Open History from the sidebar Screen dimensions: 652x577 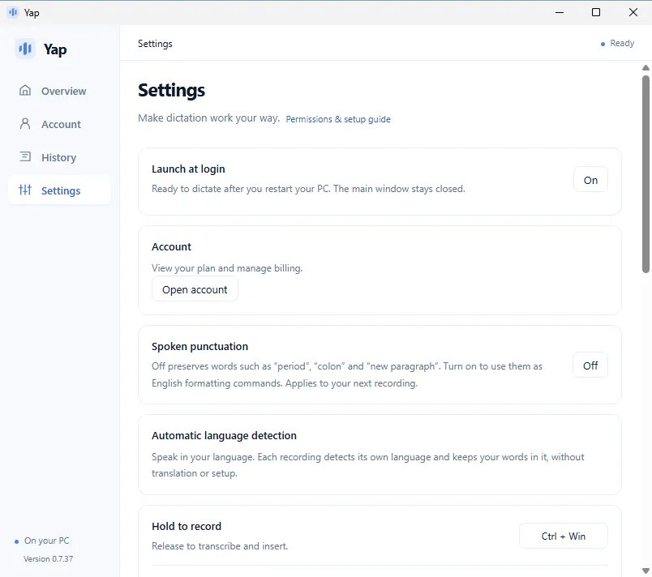[x=59, y=157]
